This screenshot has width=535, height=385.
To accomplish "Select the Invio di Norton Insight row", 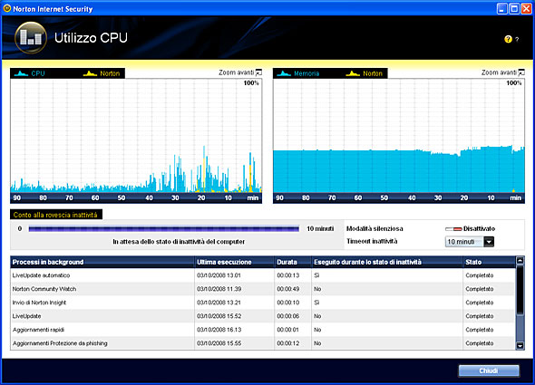I will click(262, 303).
